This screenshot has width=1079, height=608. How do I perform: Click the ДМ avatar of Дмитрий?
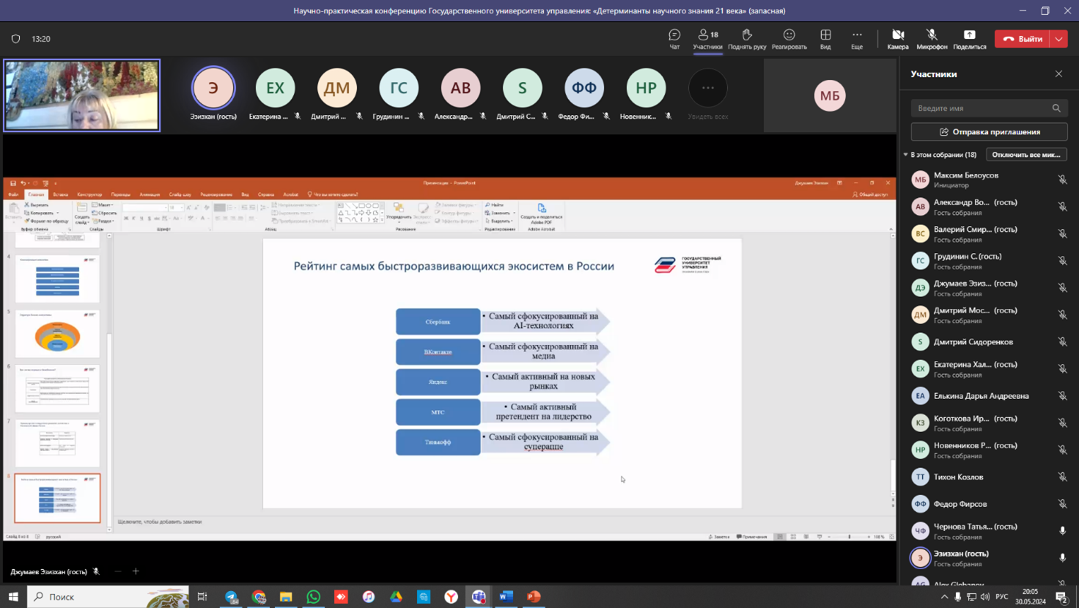336,88
